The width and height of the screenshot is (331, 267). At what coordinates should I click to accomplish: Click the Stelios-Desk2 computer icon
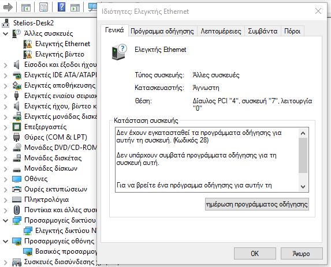pos(6,23)
